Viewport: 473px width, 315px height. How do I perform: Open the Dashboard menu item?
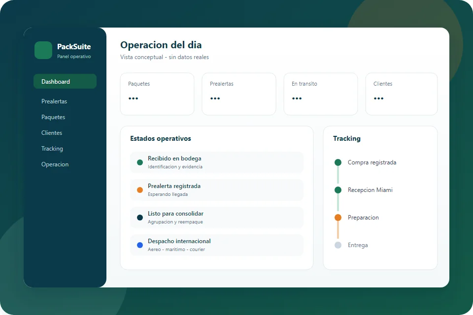(x=65, y=81)
